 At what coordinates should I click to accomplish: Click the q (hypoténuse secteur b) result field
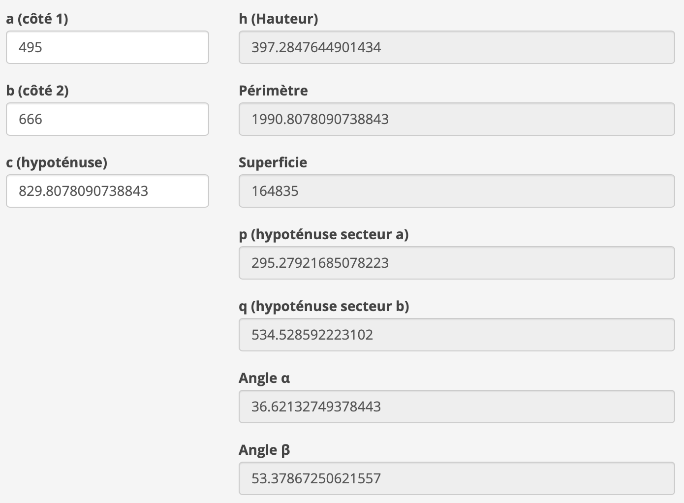tap(457, 335)
